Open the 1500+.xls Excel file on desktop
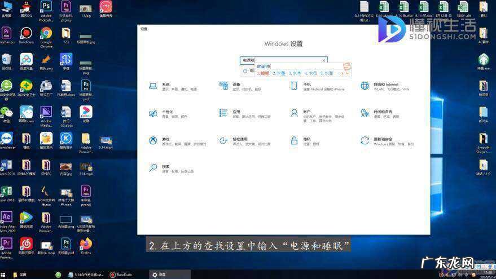This screenshot has width=496, height=279. [x=463, y=9]
